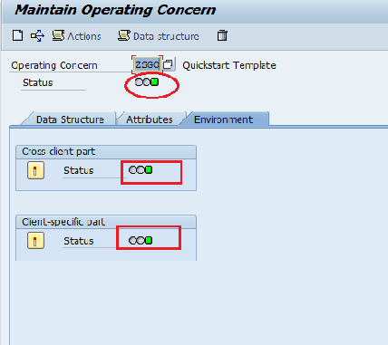The width and height of the screenshot is (388, 345).
Task: Click the Operating Concern input field
Action: 147,64
